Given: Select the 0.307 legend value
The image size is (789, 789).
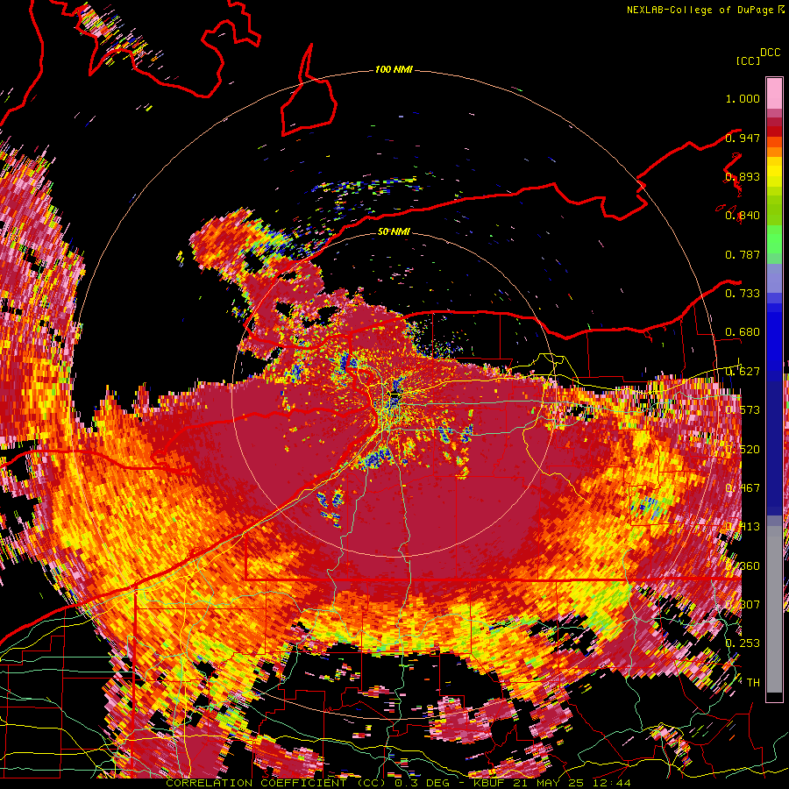Looking at the screenshot, I should 743,605.
